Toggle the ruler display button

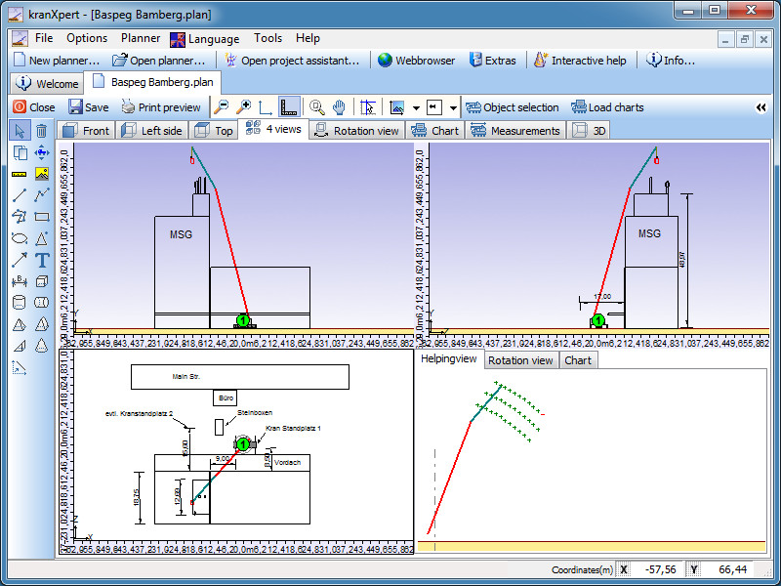[288, 107]
